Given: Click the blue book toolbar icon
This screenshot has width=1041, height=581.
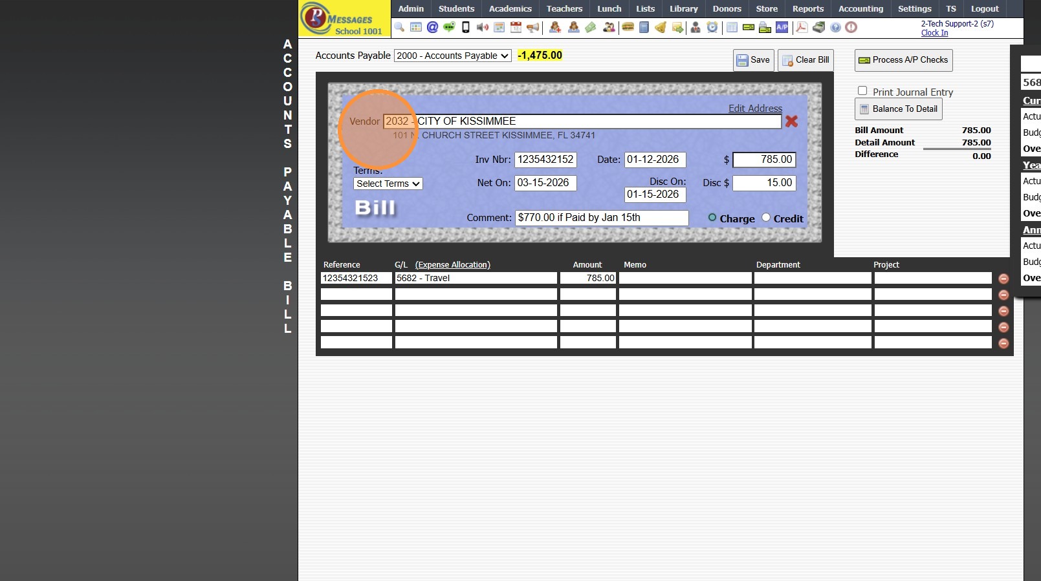Looking at the screenshot, I should [x=644, y=27].
